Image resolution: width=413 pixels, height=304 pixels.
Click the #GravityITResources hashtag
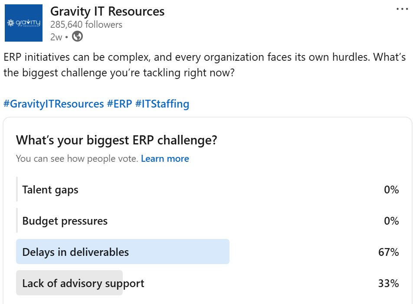click(x=53, y=104)
